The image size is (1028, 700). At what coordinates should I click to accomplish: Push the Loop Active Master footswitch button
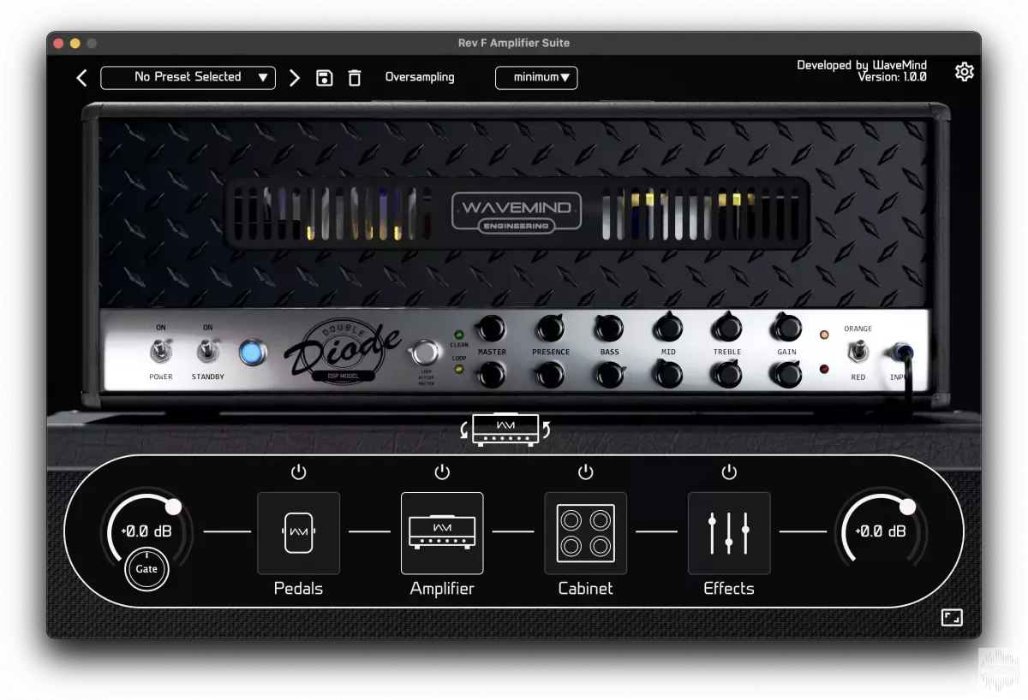(425, 353)
